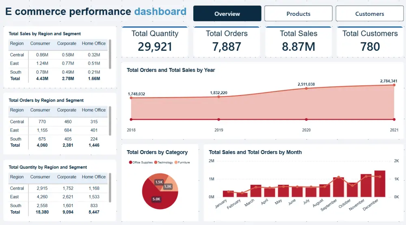Click the March sales bar
406x225 pixels.
(256, 191)
